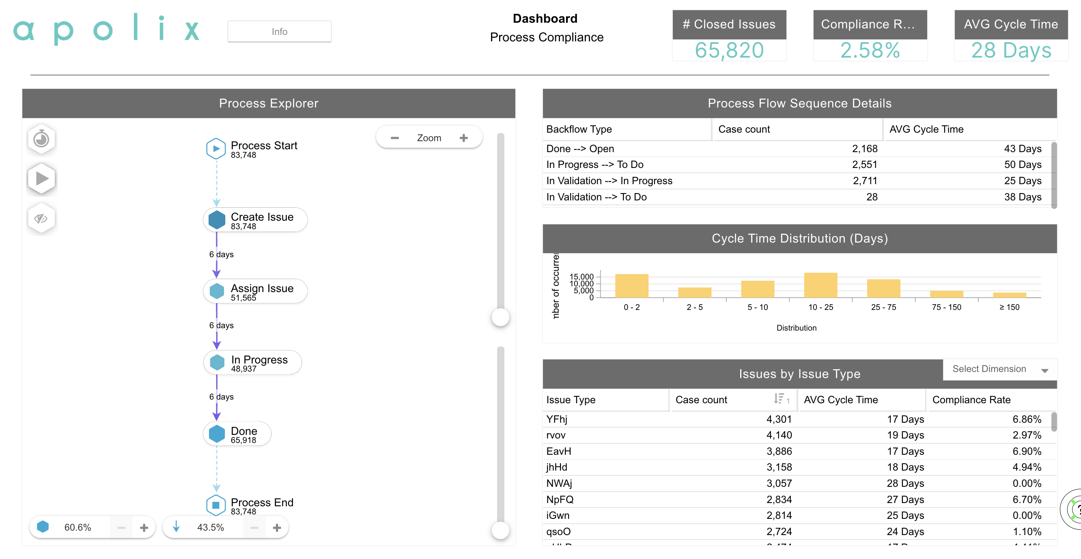This screenshot has width=1081, height=559.
Task: Click the Info button
Action: [279, 31]
